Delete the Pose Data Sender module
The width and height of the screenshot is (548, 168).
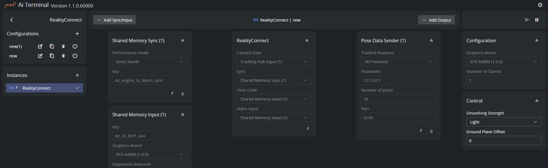[x=431, y=131]
